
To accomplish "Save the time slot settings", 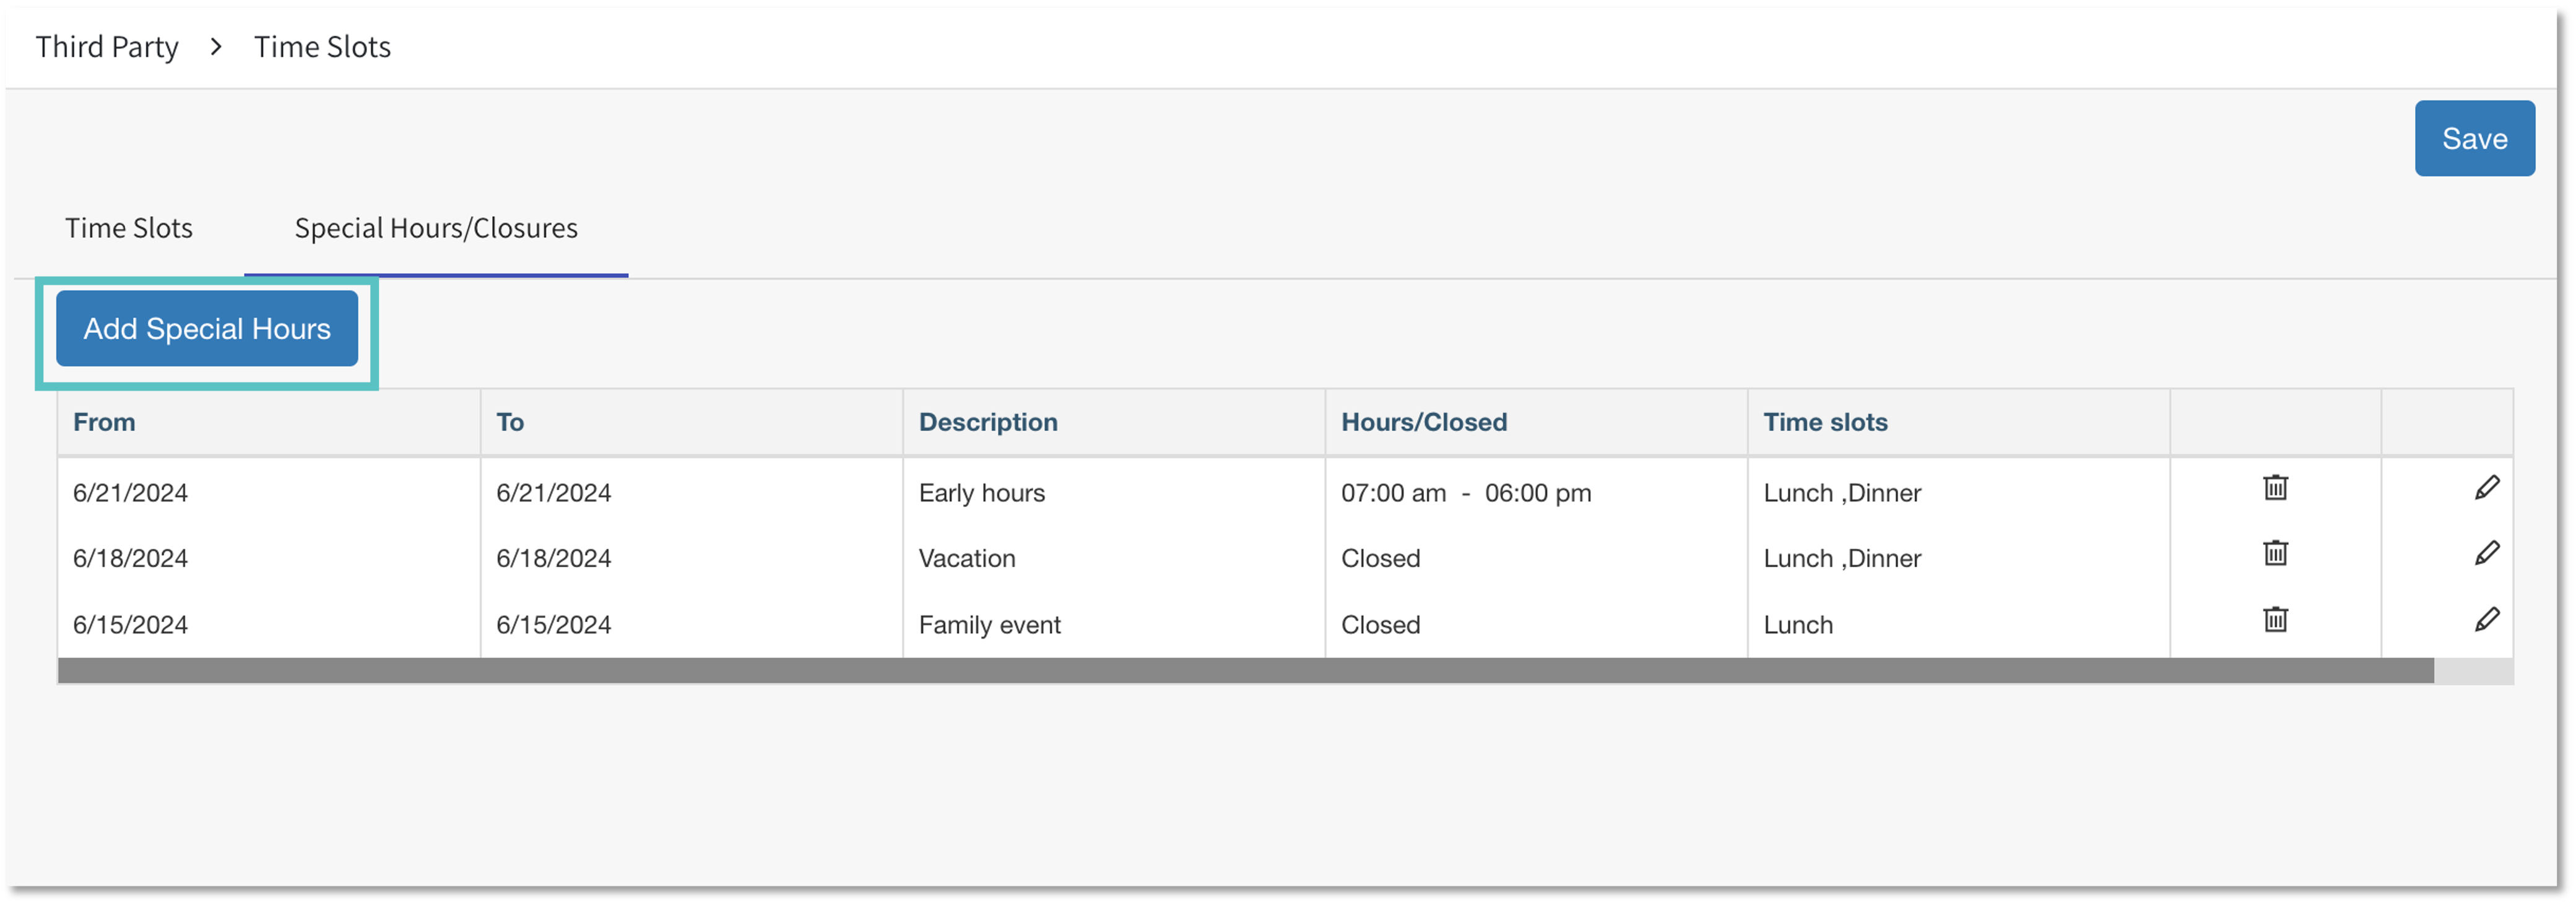I will [2474, 139].
